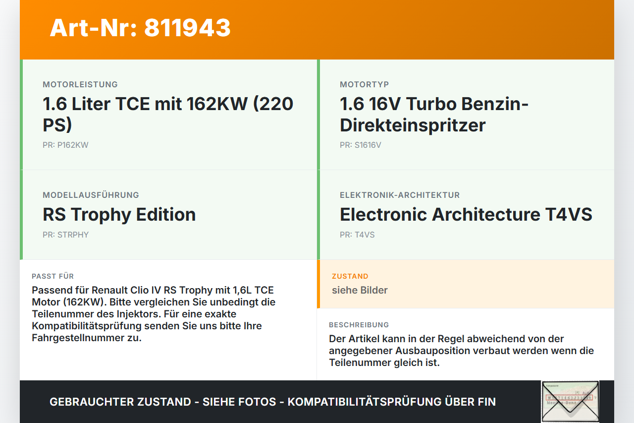
Task: Select the BESCHREIBUNG description paragraph
Action: click(x=461, y=351)
